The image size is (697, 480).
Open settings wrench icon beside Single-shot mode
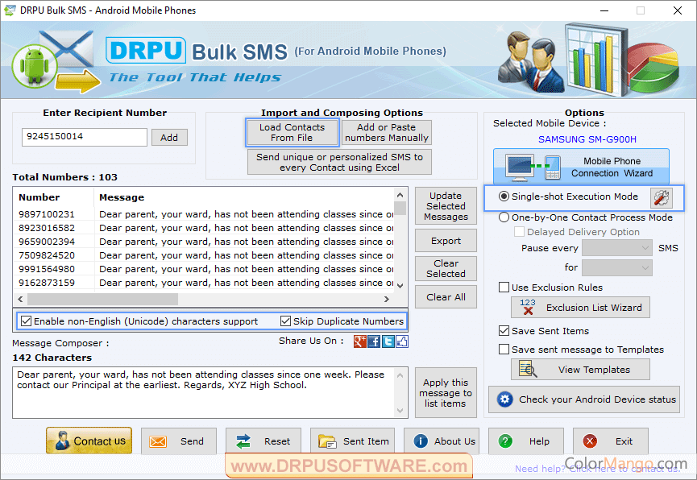(662, 197)
